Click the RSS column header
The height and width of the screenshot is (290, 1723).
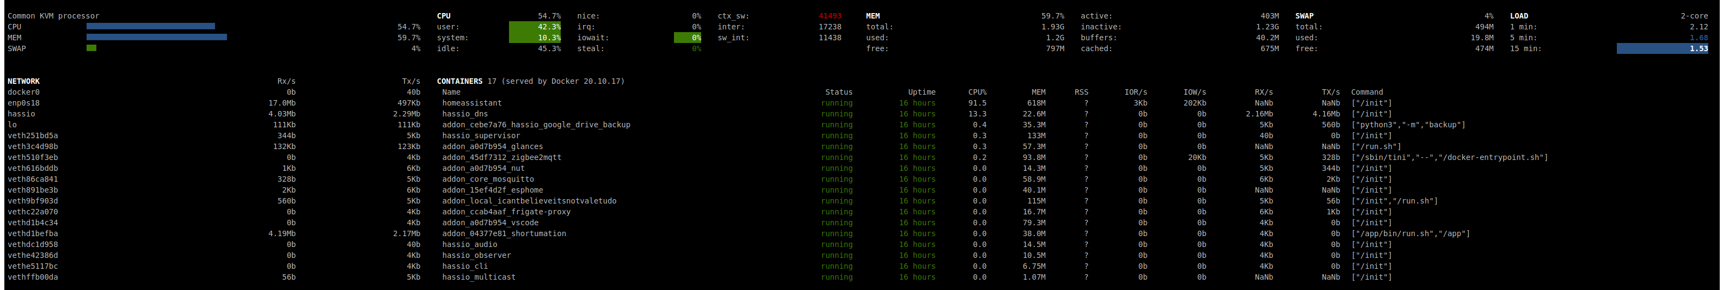coord(1082,92)
